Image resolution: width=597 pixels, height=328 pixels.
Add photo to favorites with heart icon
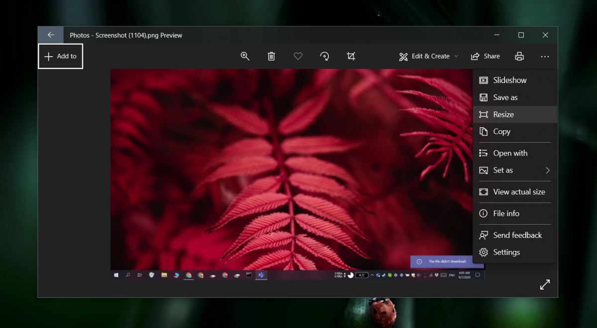(298, 56)
